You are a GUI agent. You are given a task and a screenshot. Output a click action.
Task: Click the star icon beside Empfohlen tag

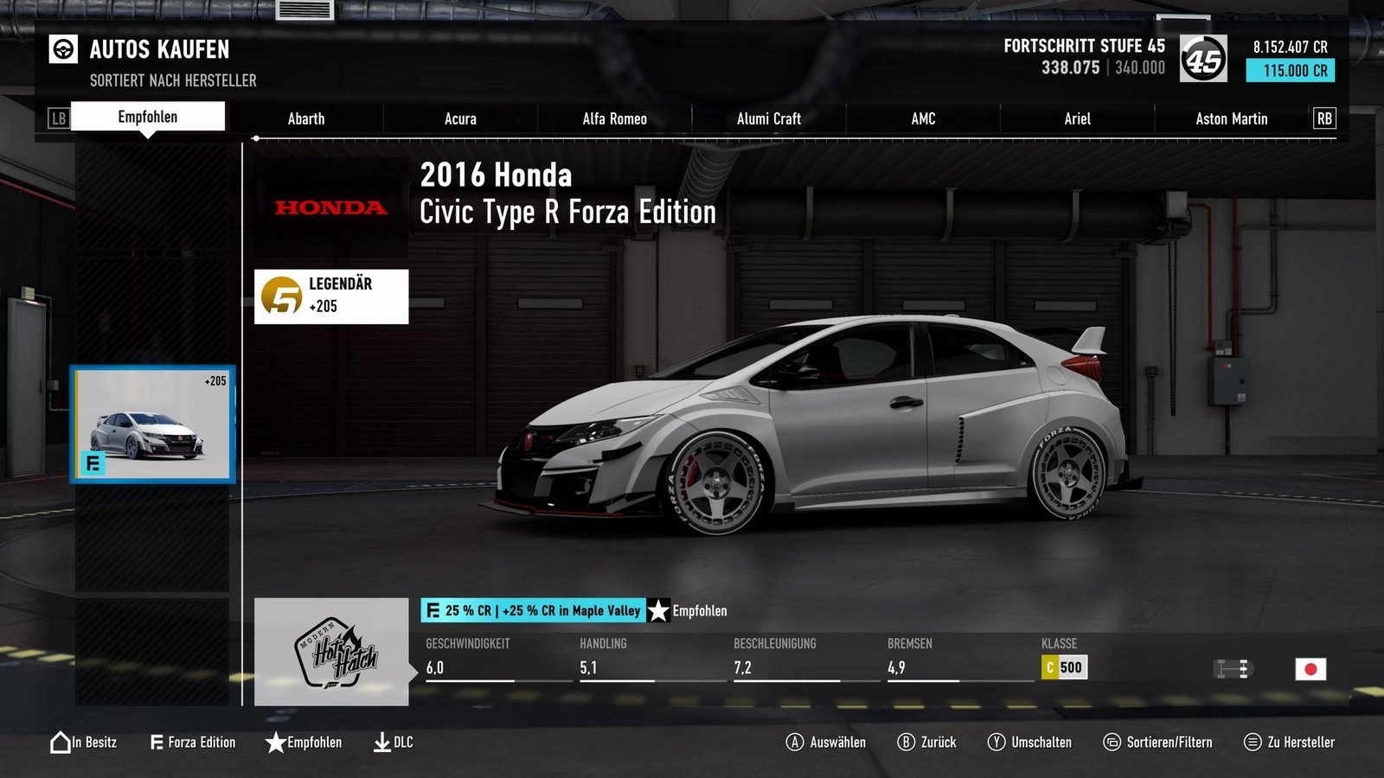[x=658, y=610]
